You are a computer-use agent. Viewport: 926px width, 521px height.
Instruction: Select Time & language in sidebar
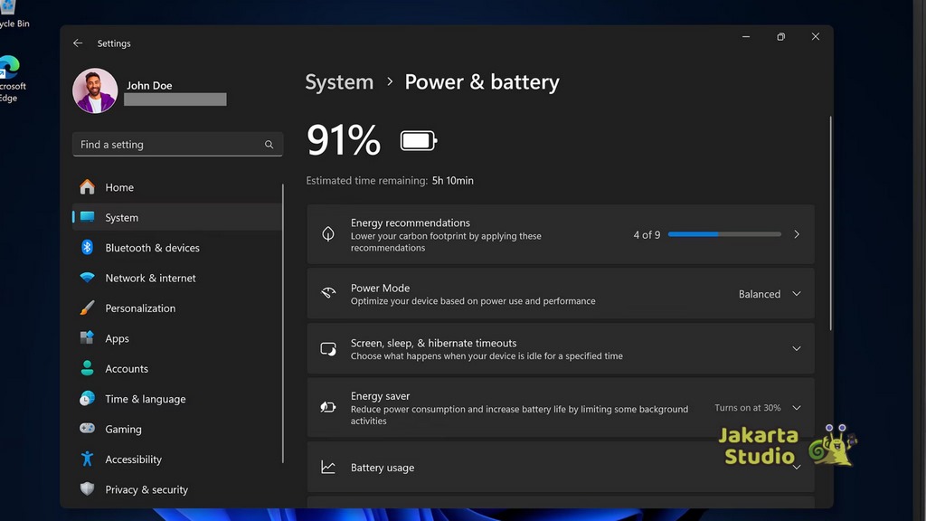[x=145, y=399]
